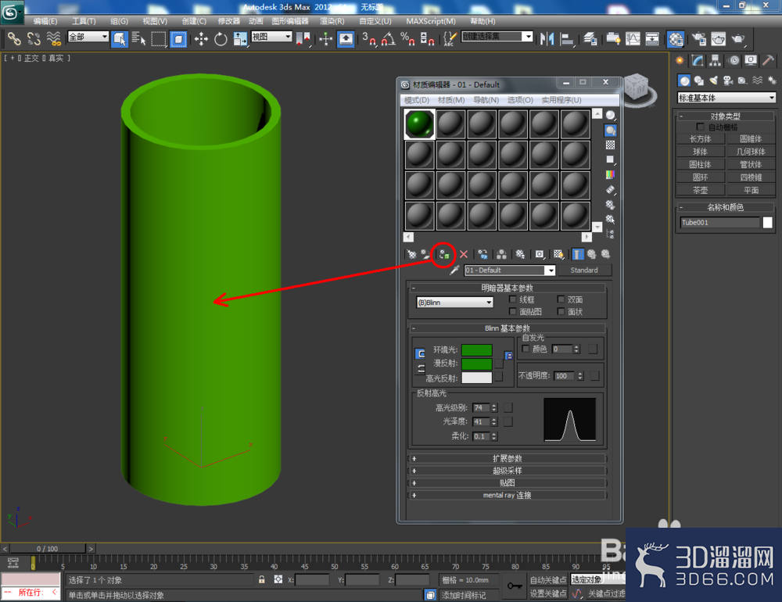Enable the 双面 two-sided checkbox
This screenshot has height=602, width=782.
[561, 299]
